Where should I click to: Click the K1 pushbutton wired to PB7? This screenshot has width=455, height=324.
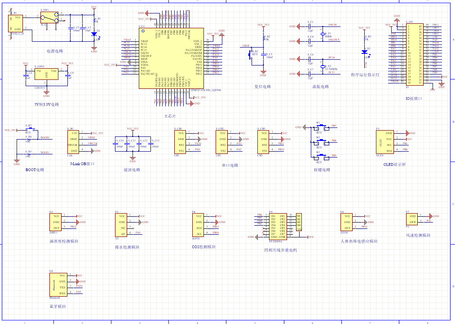pyautogui.click(x=322, y=127)
